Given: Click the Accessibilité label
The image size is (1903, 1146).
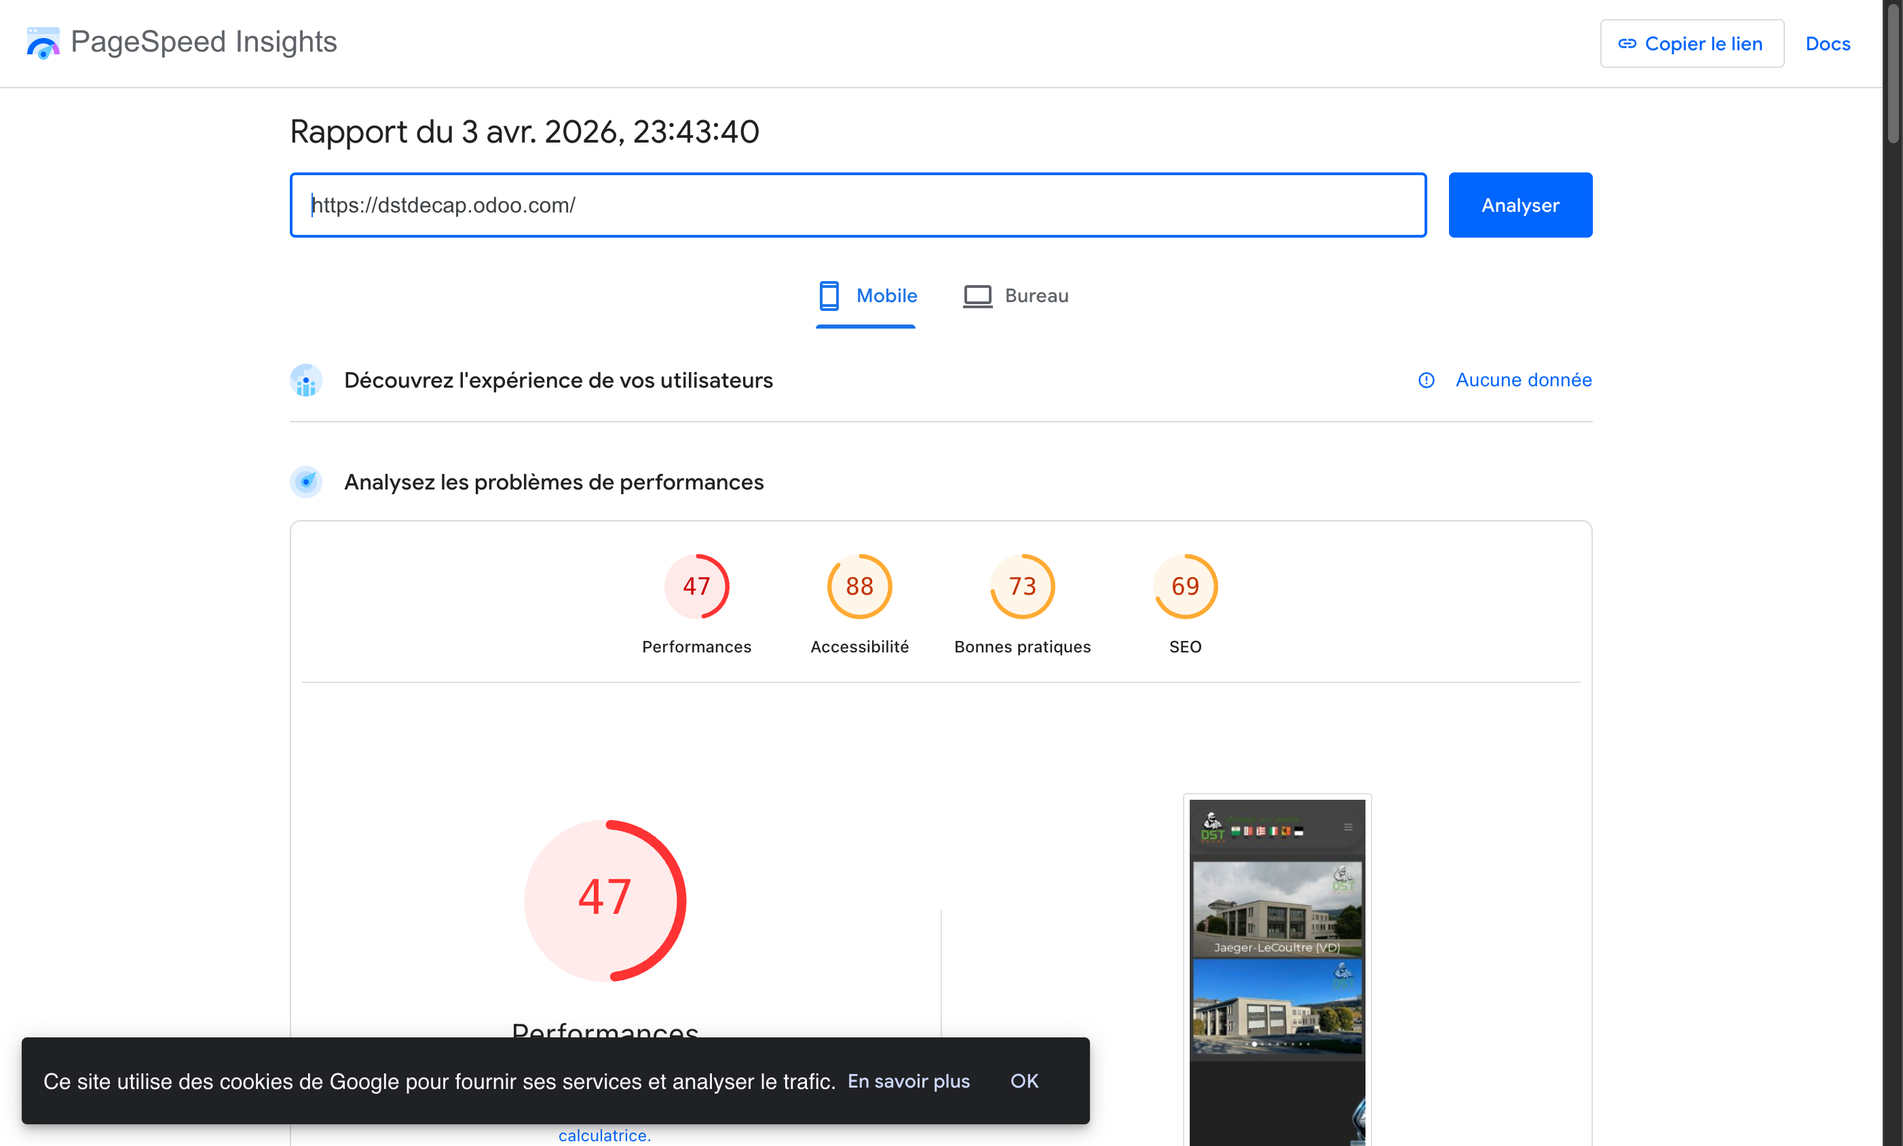Looking at the screenshot, I should (859, 646).
